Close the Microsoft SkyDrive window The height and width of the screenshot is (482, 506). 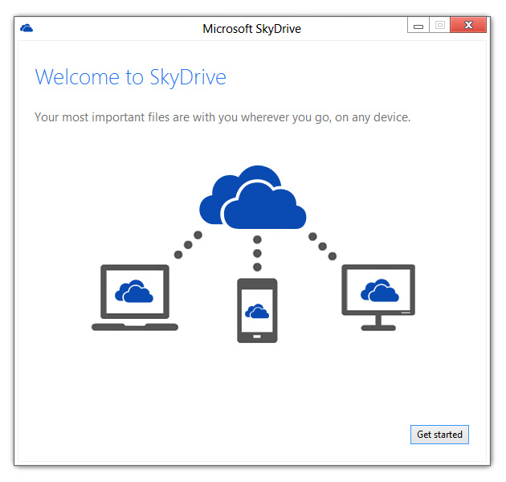(x=468, y=25)
